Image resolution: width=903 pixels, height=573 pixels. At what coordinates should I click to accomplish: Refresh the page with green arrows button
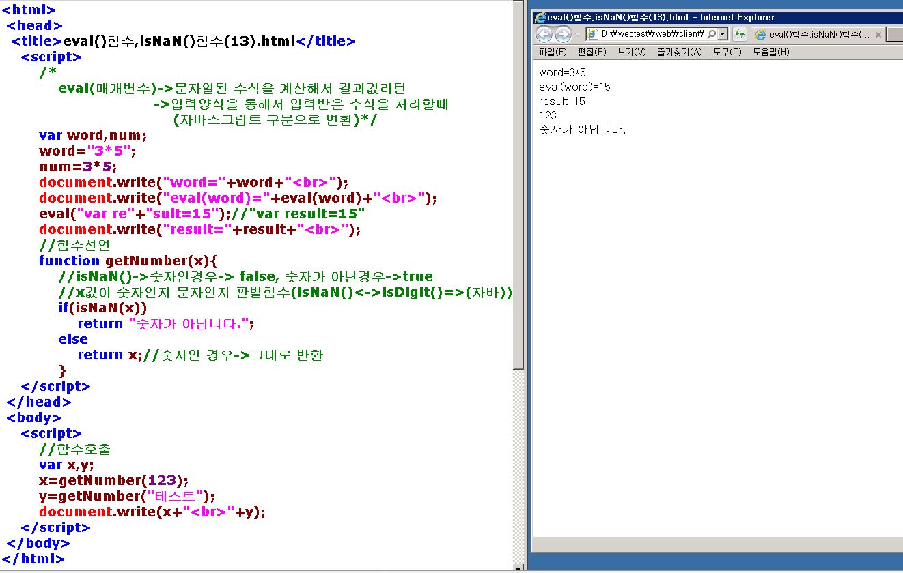point(739,34)
